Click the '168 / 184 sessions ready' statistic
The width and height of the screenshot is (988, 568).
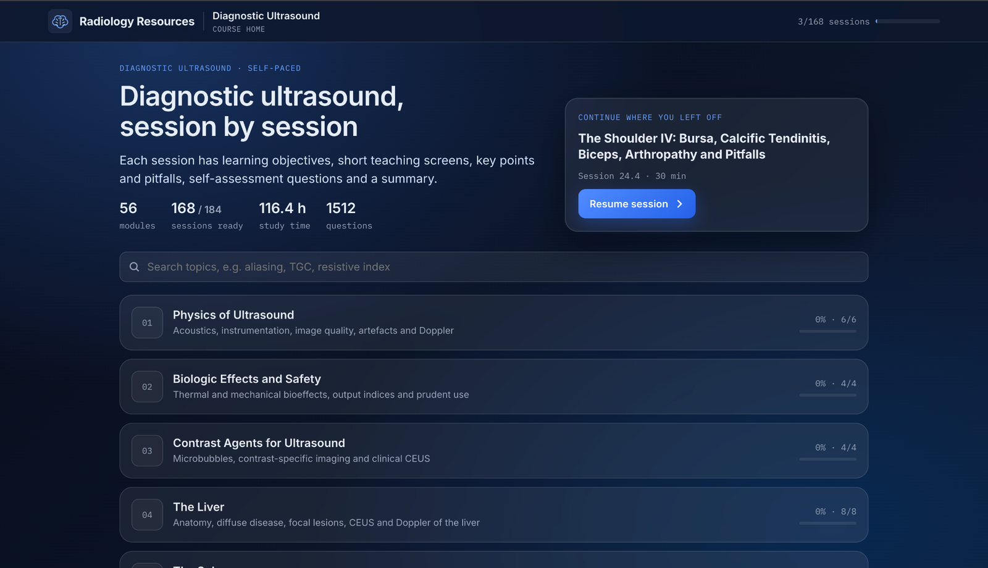[x=207, y=215]
